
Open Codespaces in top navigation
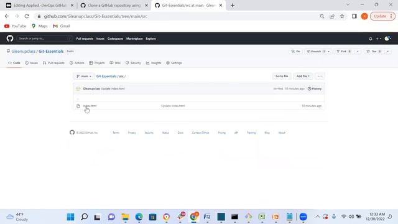click(115, 39)
